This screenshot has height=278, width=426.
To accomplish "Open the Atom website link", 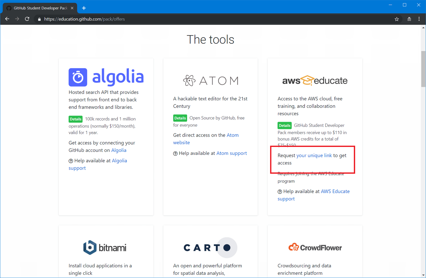I will pos(206,139).
